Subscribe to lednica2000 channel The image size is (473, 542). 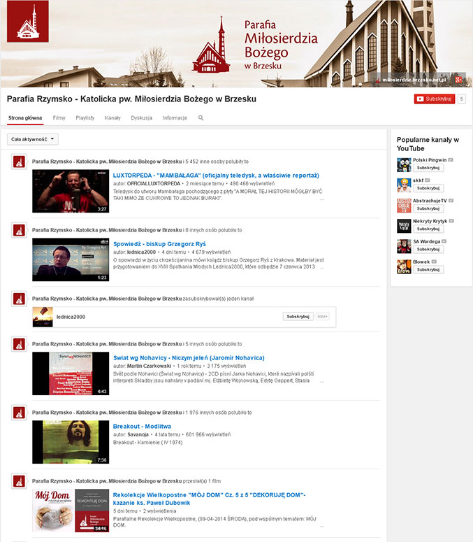[x=298, y=317]
